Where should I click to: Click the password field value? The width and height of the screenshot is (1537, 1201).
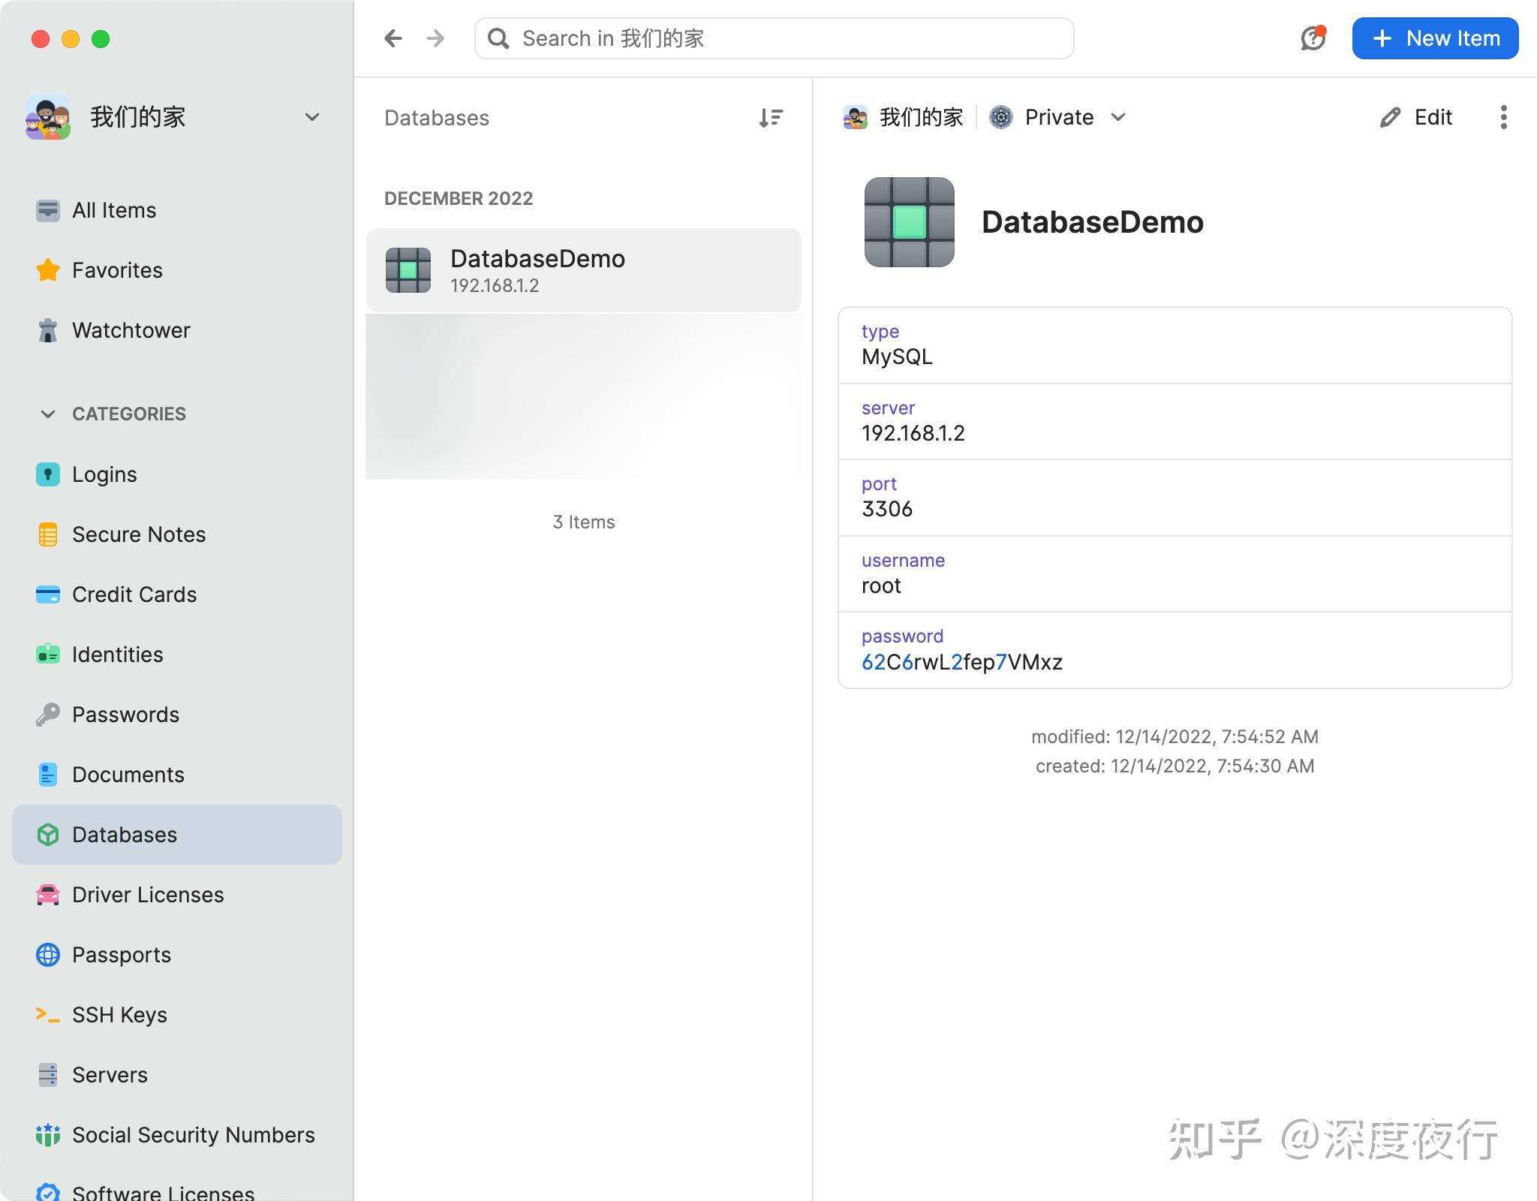(961, 662)
